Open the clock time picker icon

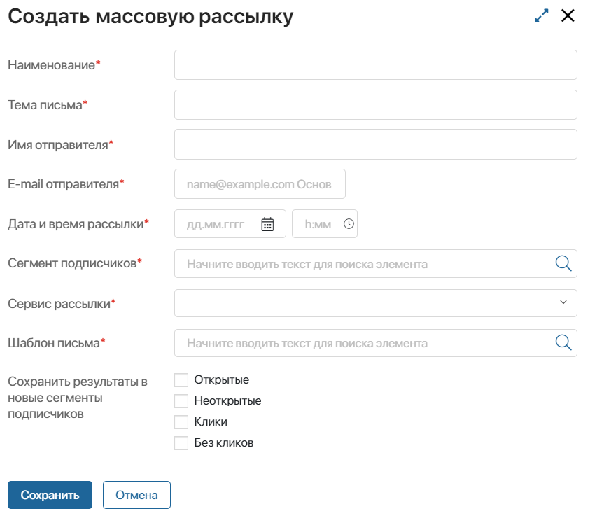coord(349,224)
